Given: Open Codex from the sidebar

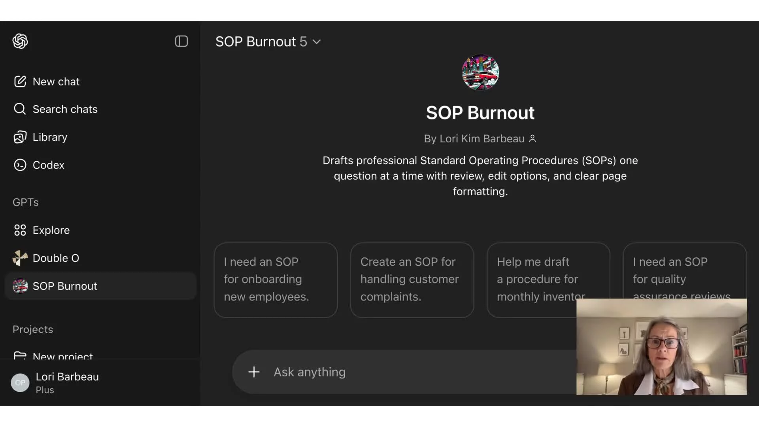Looking at the screenshot, I should point(48,165).
